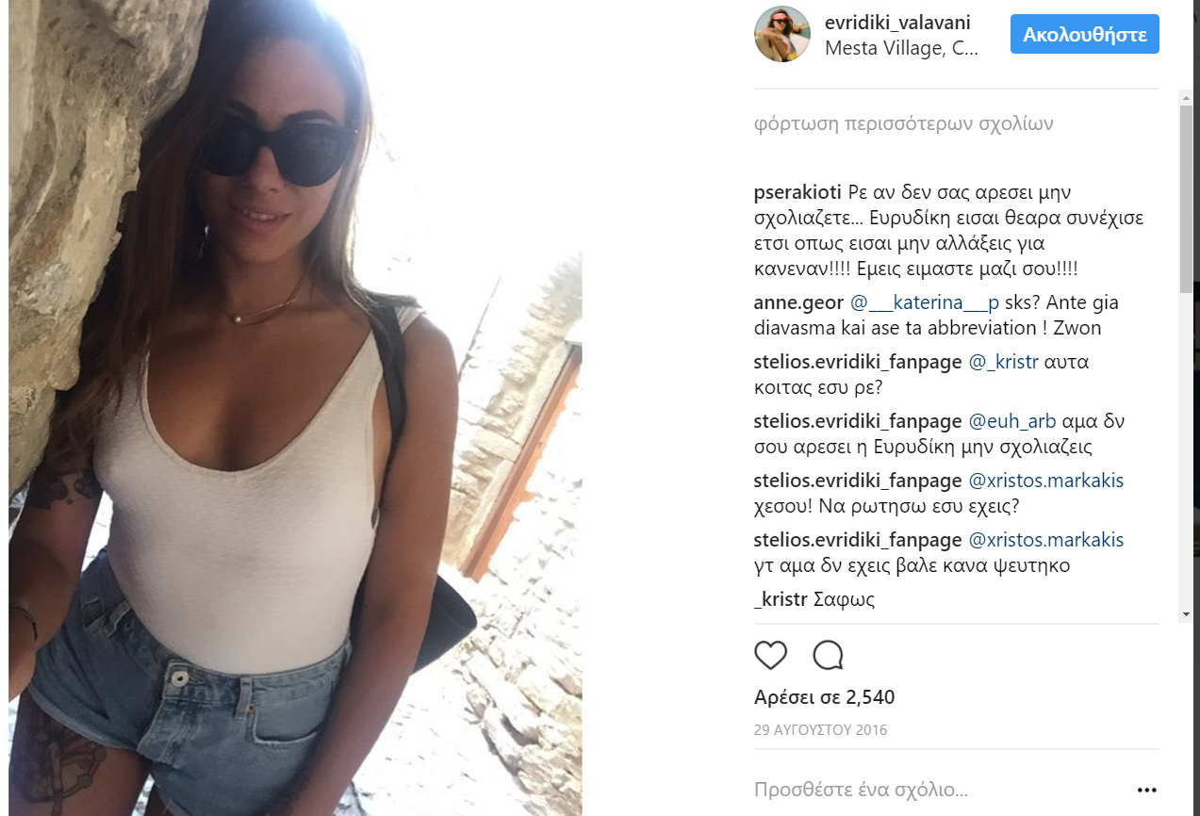Image resolution: width=1200 pixels, height=816 pixels.
Task: View likes count Αρέσει σε 2,540
Action: (x=824, y=697)
